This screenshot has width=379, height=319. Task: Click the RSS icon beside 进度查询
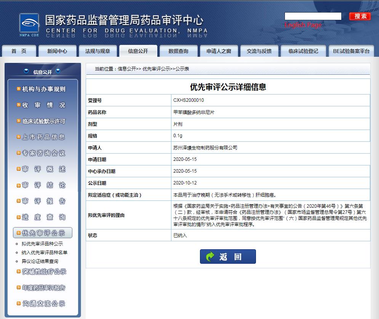(19, 217)
